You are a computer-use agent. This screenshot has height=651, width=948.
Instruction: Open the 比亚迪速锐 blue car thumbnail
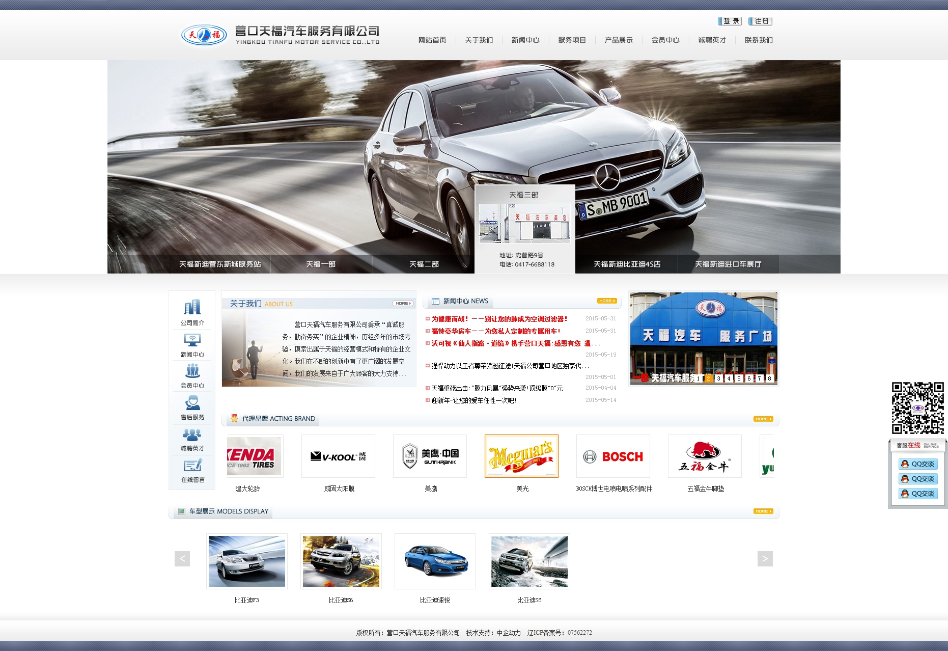435,561
